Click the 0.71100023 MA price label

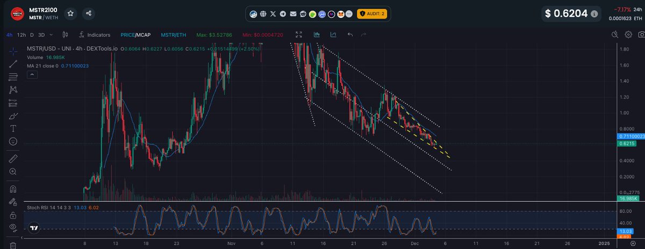(x=631, y=137)
